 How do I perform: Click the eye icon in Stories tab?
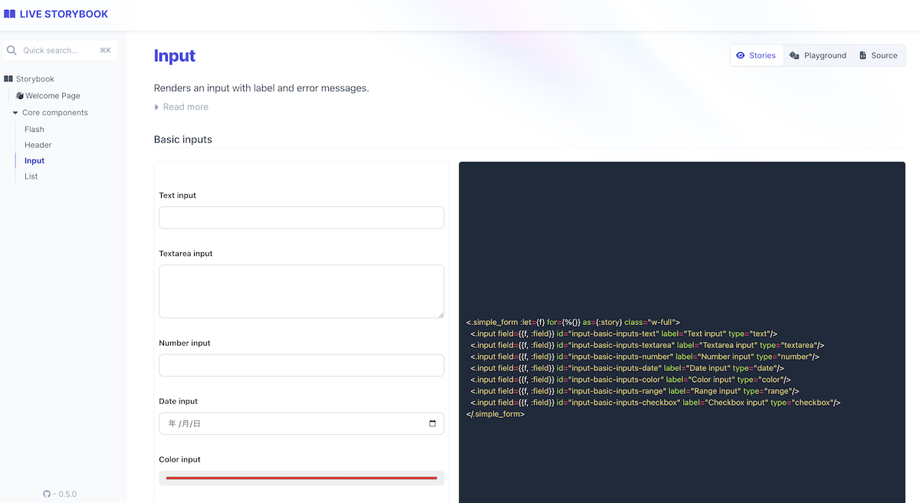[741, 55]
